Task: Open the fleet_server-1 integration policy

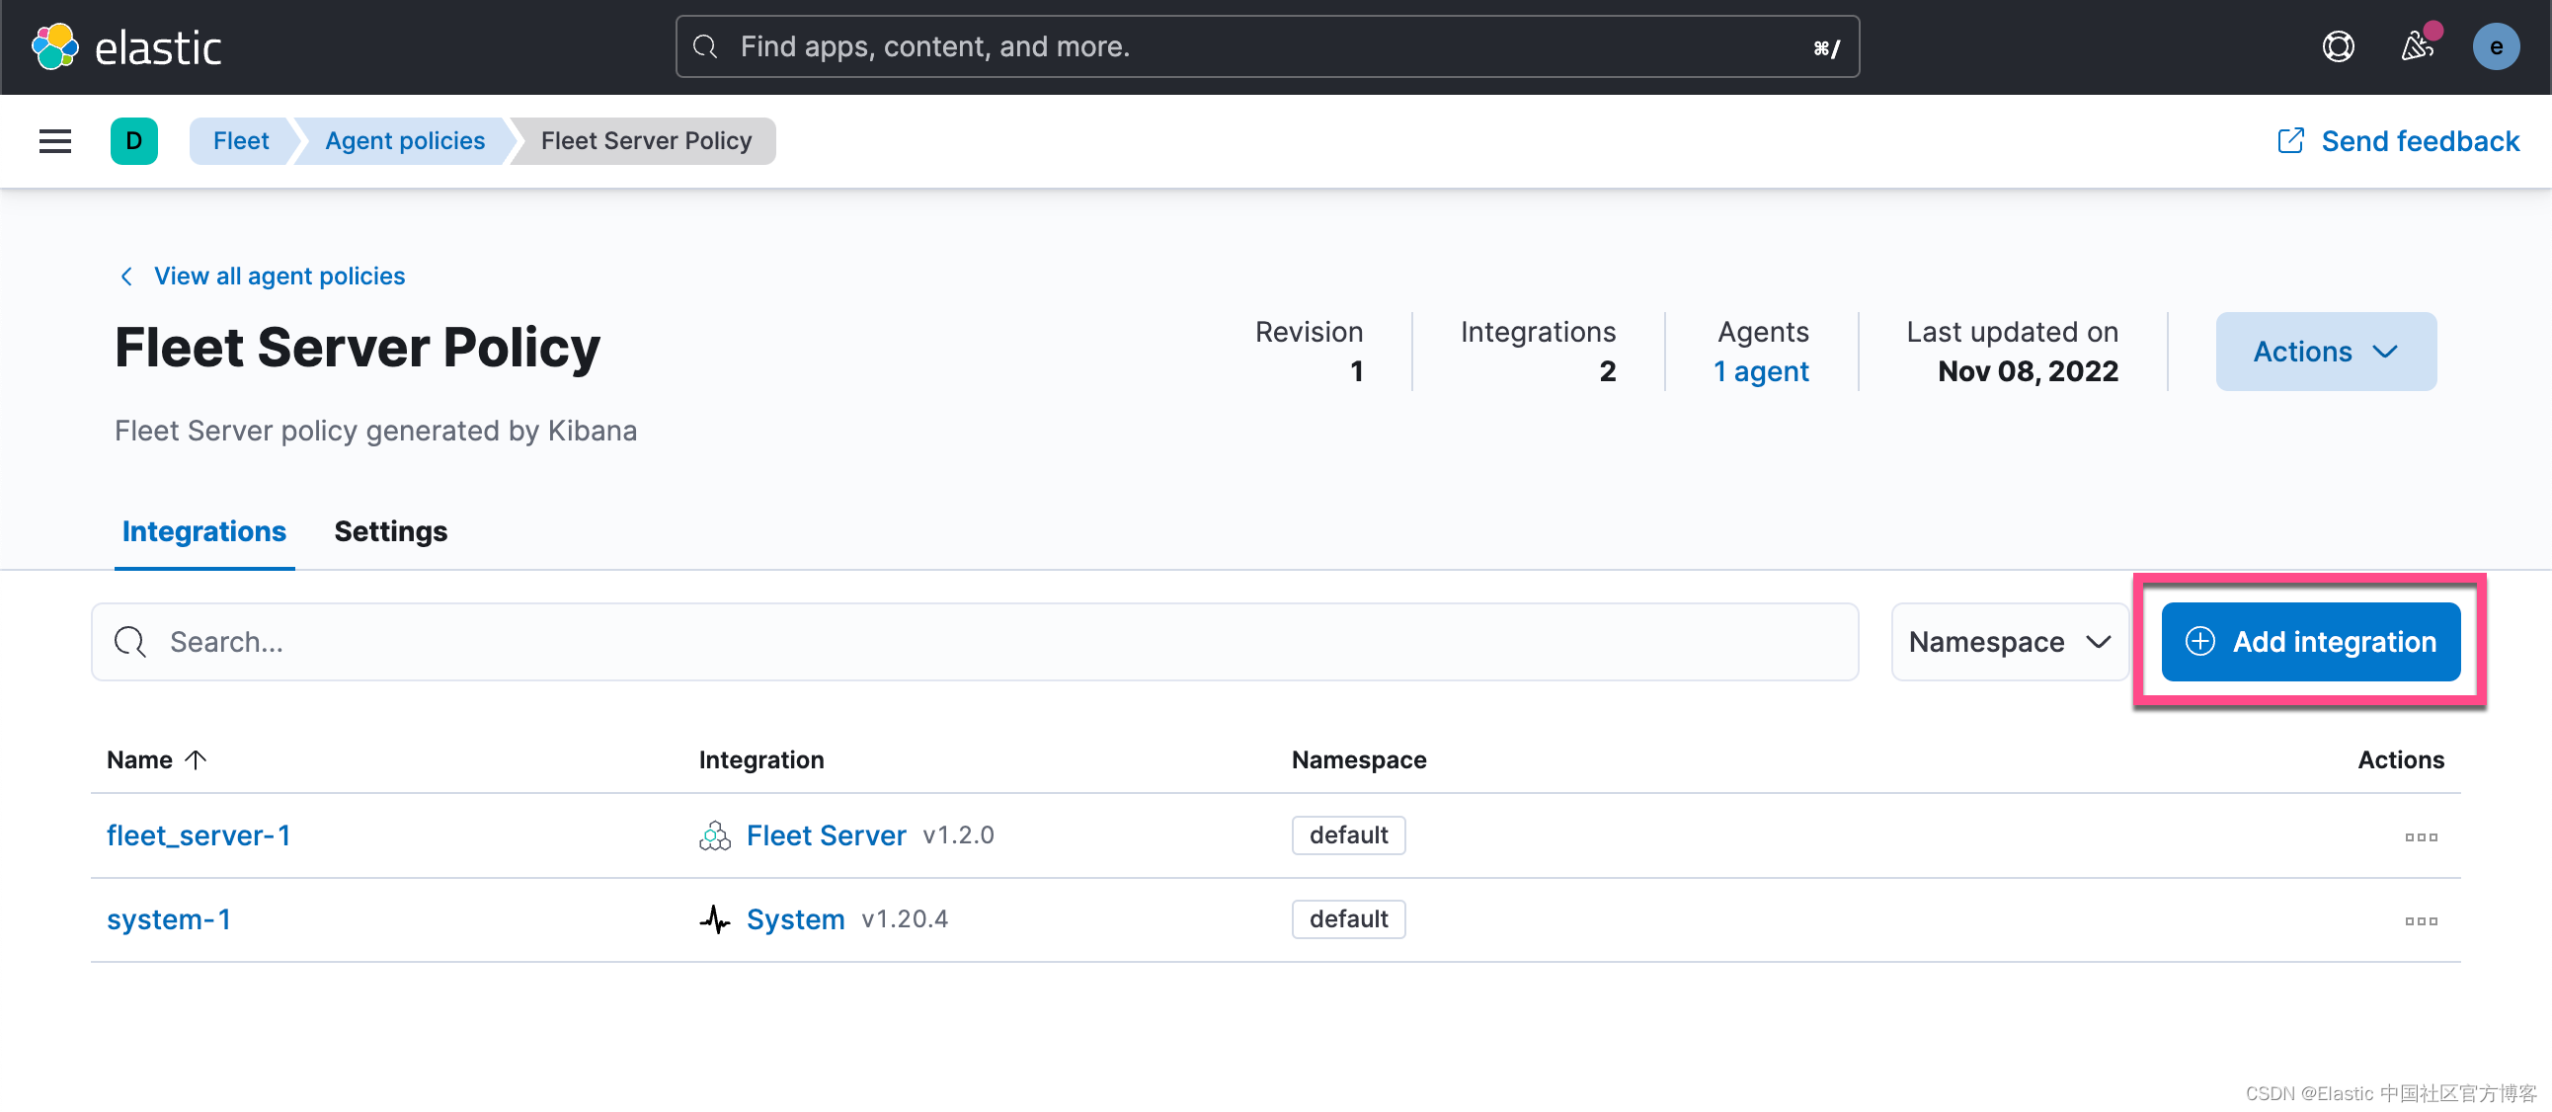Action: coord(199,835)
